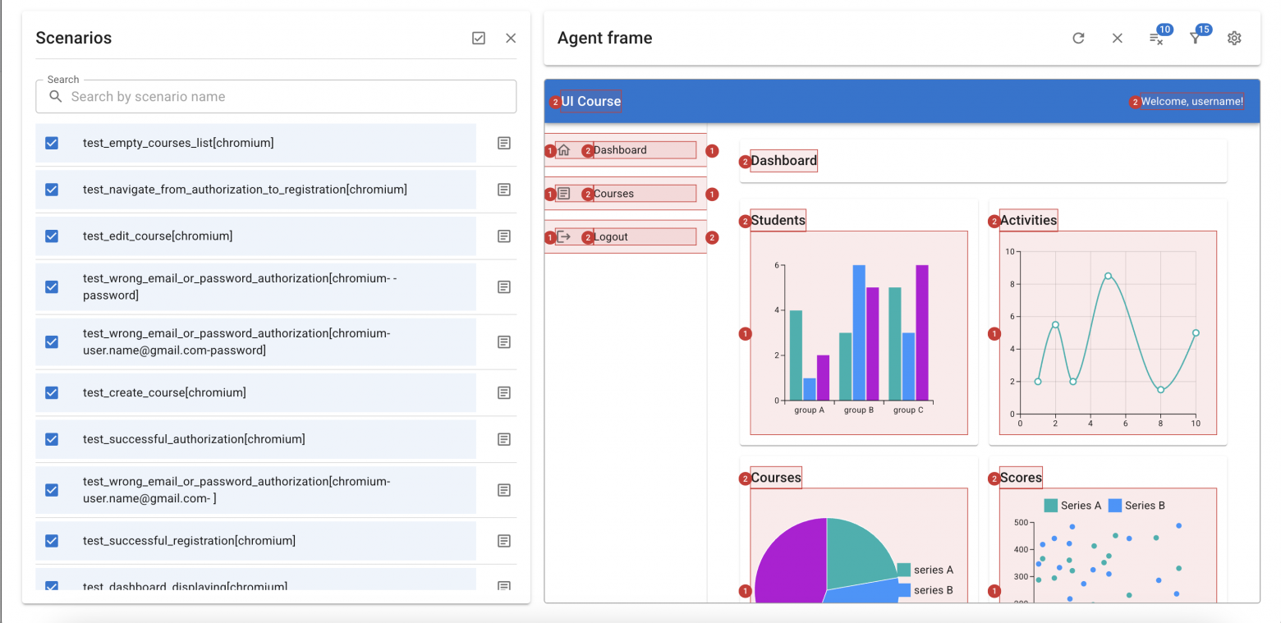Viewport: 1281px width, 623px height.
Task: Deselect test_successful_registration checkbox
Action: [x=52, y=541]
